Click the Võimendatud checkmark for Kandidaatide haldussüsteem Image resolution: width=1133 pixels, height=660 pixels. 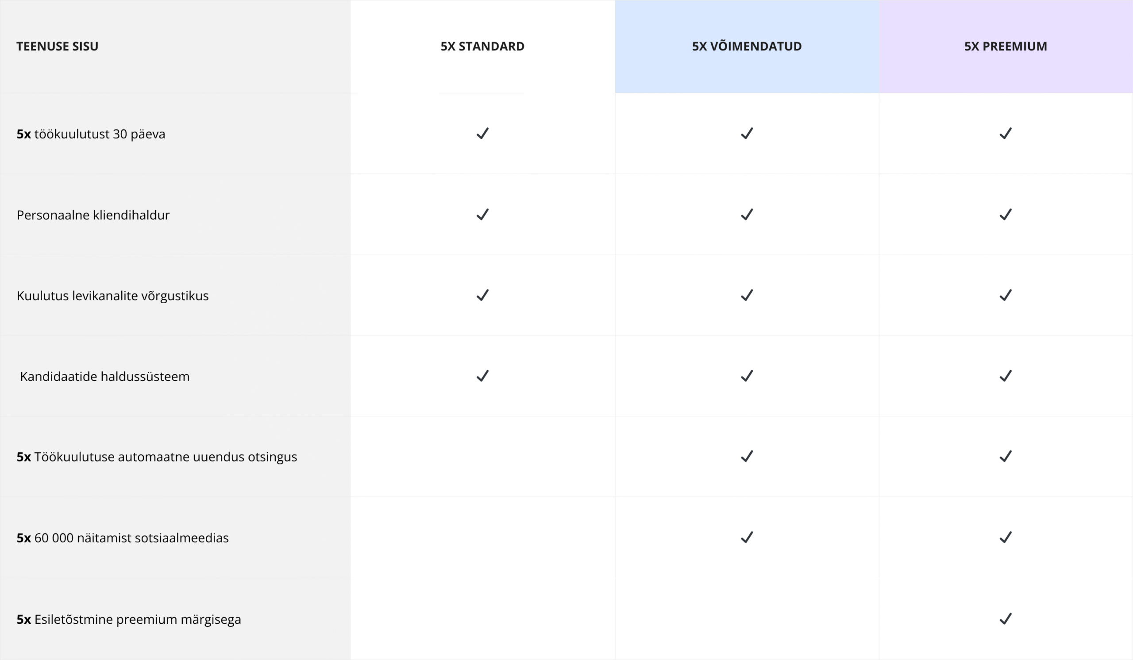click(x=747, y=376)
